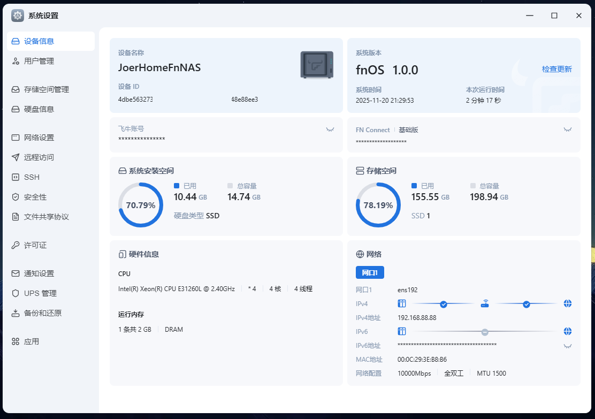Viewport: 595px width, 419px height.
Task: Open the SSH settings page
Action: [x=32, y=177]
